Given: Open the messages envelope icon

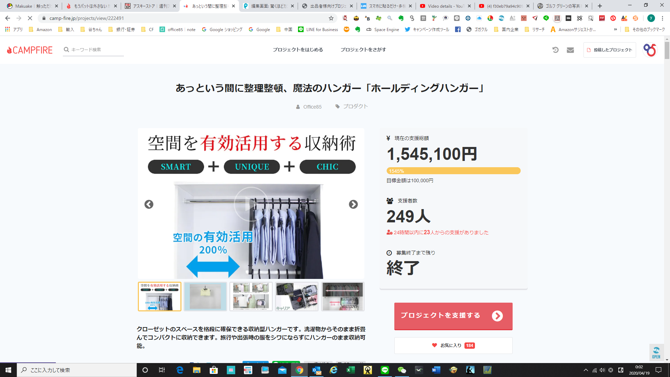Looking at the screenshot, I should click(x=570, y=50).
